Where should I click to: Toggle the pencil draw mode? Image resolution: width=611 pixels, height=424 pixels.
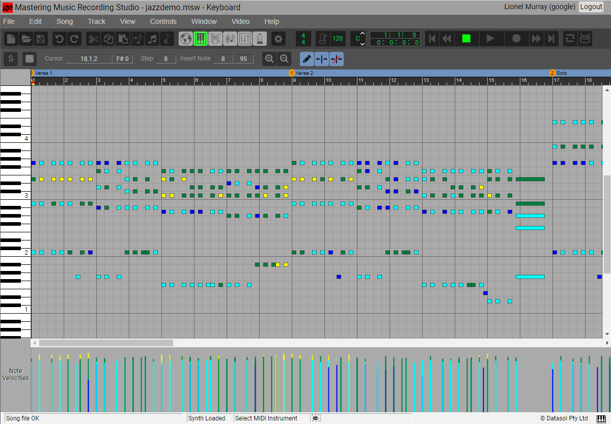[307, 59]
